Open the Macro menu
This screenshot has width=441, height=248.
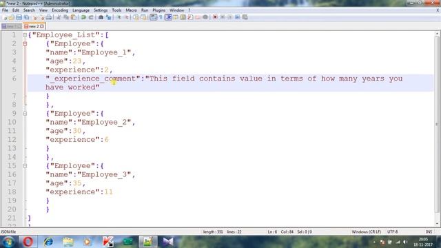point(131,10)
